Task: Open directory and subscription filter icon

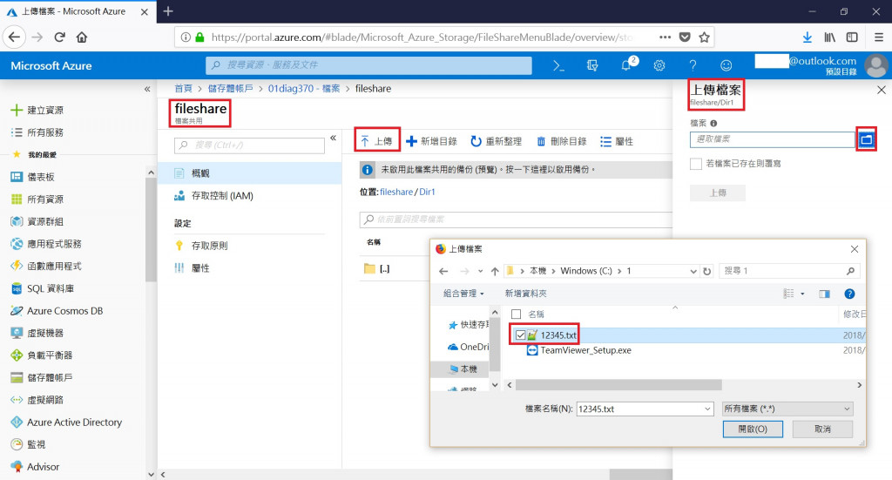Action: click(592, 66)
